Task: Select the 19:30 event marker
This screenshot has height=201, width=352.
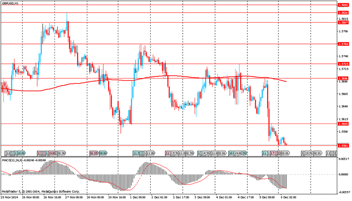Action: [309, 153]
